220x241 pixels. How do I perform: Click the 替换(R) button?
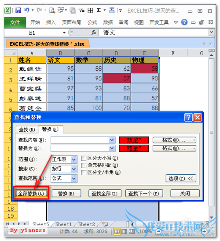(66, 193)
